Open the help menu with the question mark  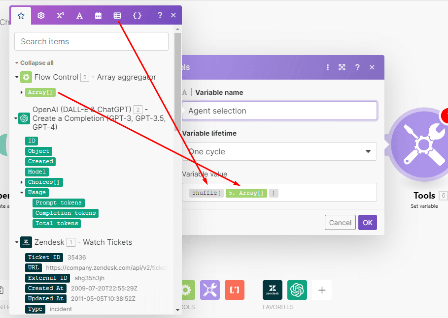[x=160, y=15]
